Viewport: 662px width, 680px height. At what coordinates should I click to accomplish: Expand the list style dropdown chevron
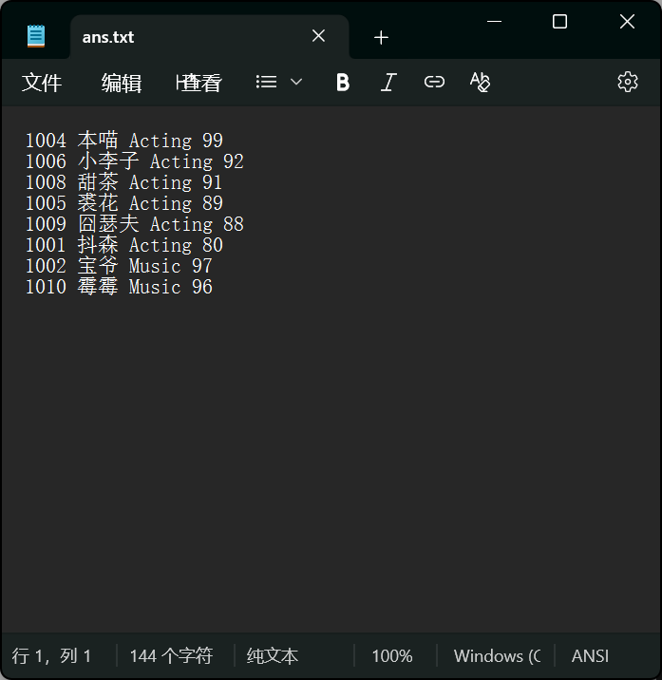[x=296, y=82]
